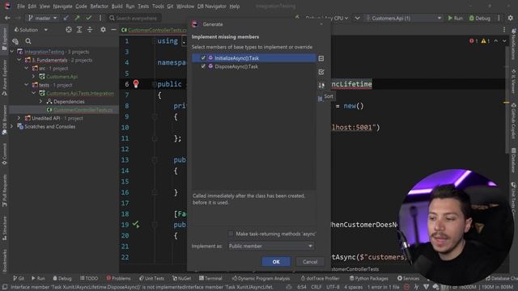Click expand all icon in Solution panel
Image resolution: width=518 pixels, height=291 pixels.
(79, 30)
